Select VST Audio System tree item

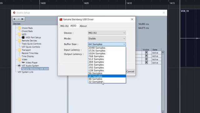pyautogui.click(x=30, y=66)
